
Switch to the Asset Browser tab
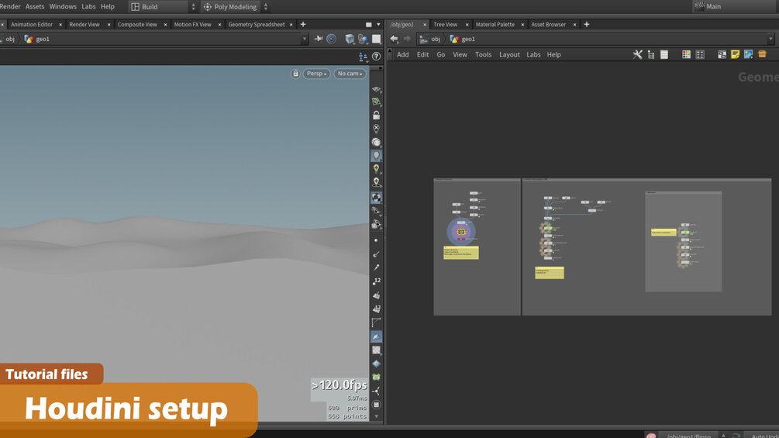(549, 24)
